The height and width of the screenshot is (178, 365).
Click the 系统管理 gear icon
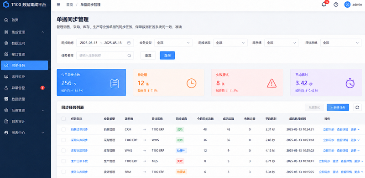(6, 110)
